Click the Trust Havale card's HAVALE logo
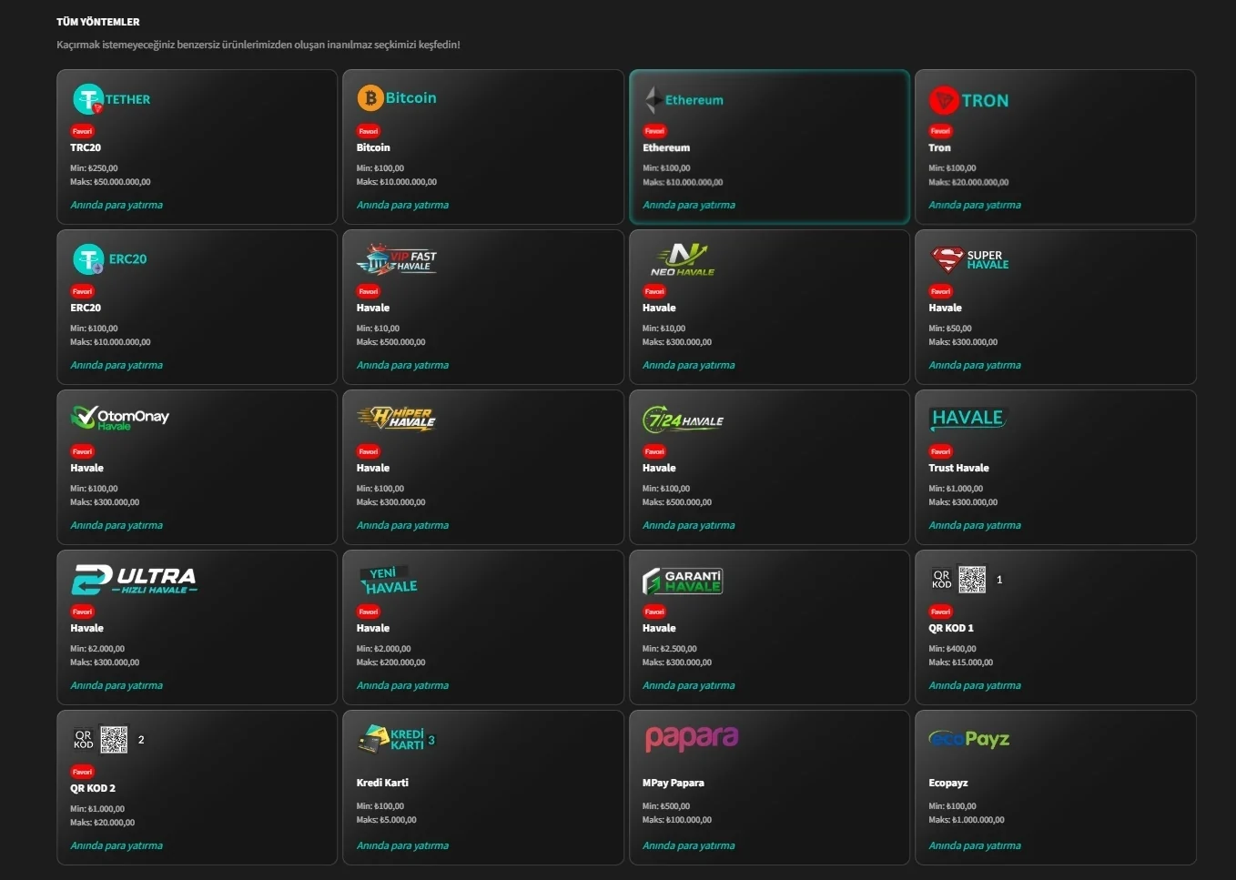 [x=968, y=418]
